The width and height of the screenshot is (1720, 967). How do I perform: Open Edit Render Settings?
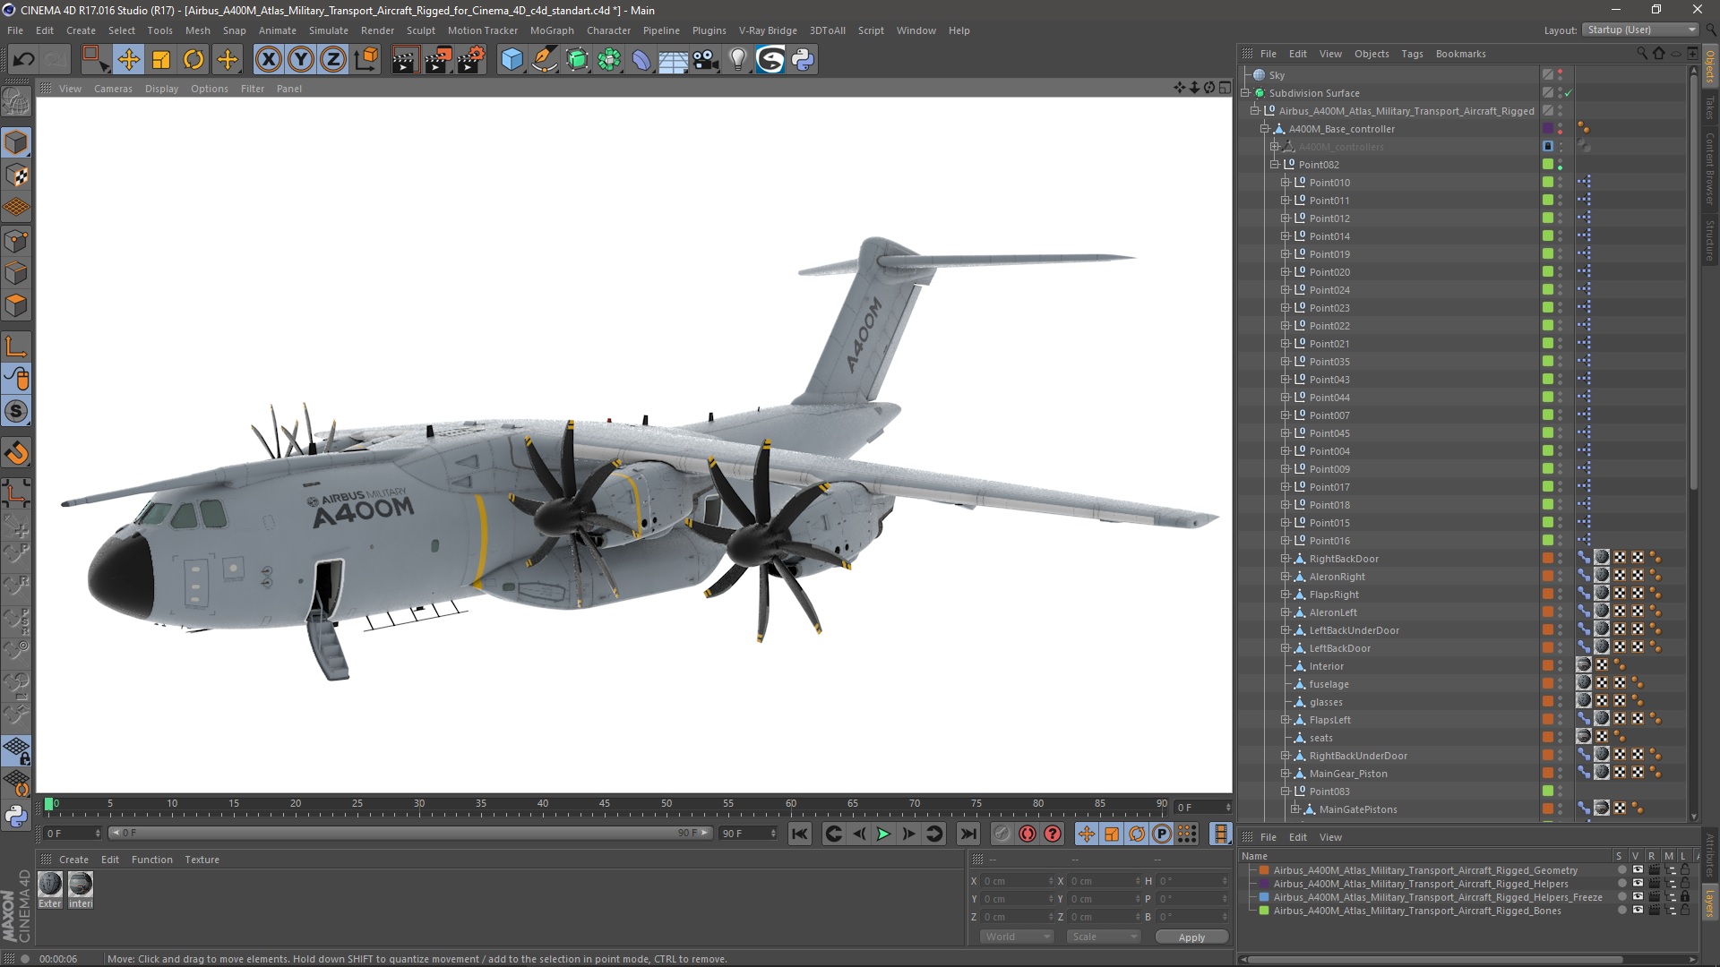[x=471, y=60]
